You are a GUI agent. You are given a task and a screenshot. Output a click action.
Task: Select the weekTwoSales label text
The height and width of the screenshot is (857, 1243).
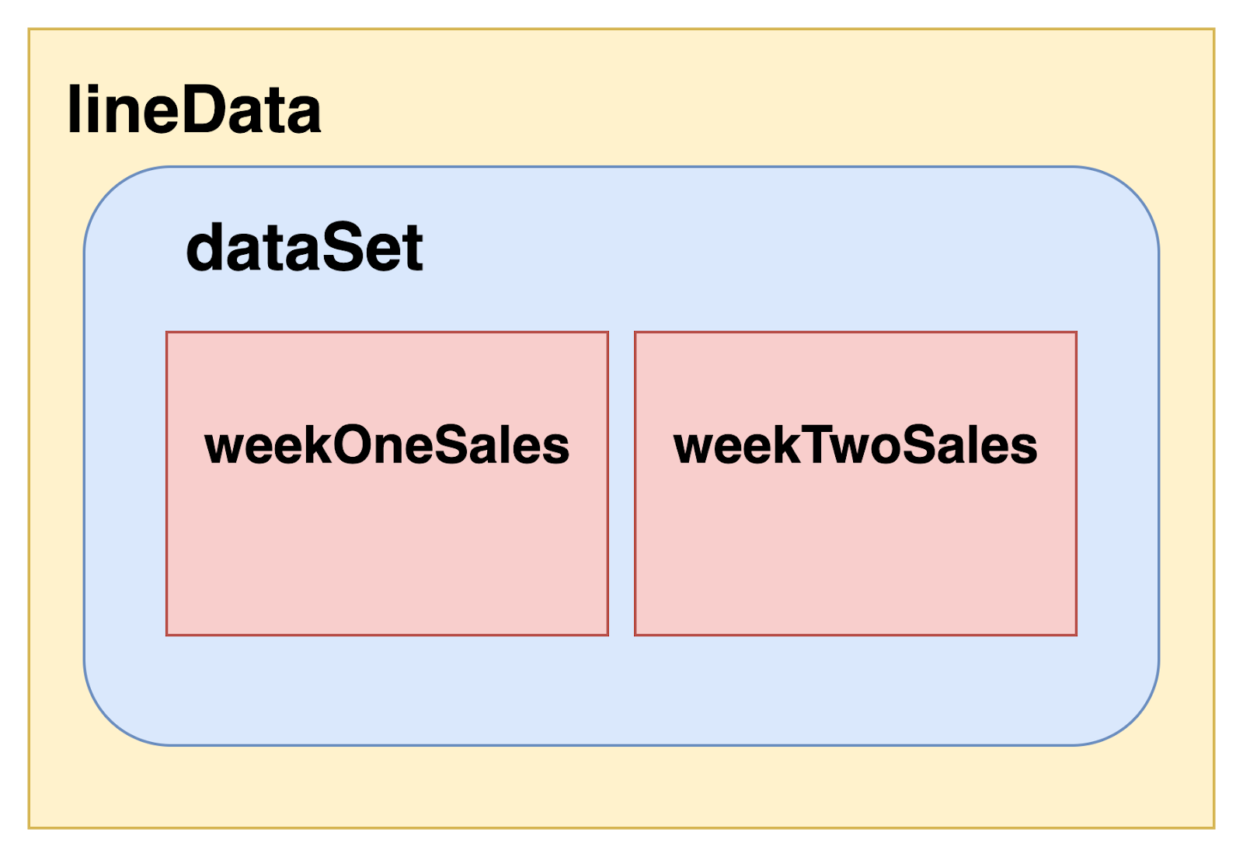point(855,445)
